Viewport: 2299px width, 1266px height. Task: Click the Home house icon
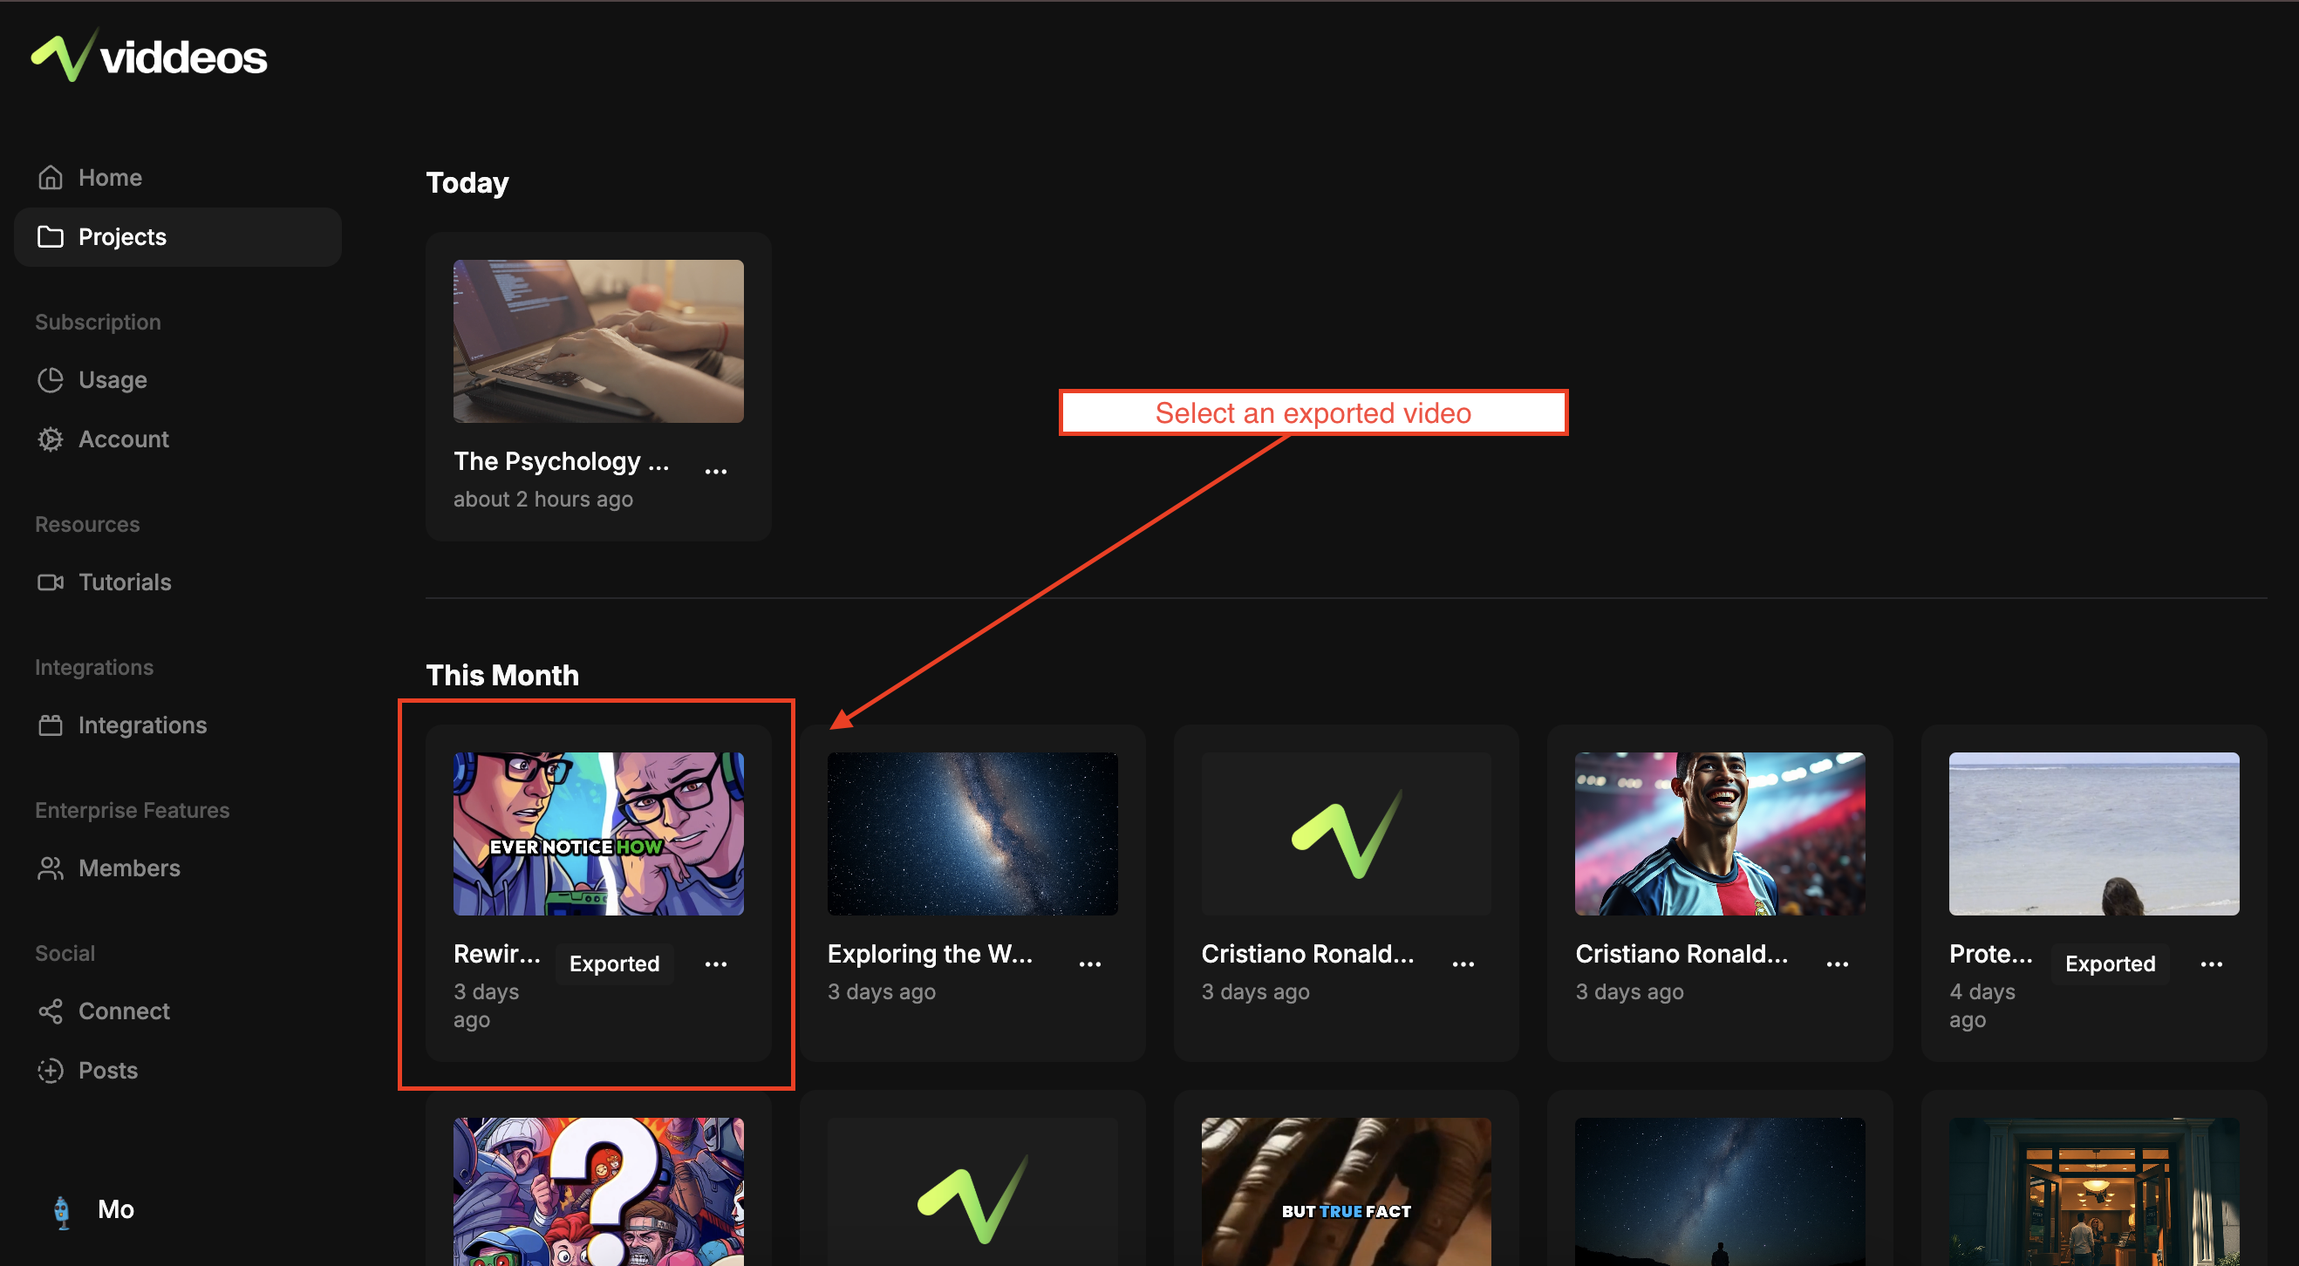[x=51, y=178]
